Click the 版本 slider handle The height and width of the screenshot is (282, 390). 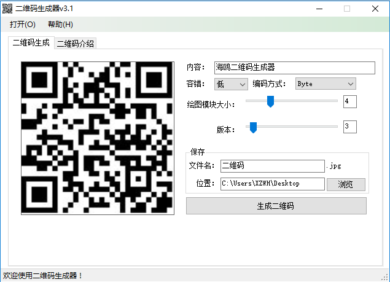(252, 127)
